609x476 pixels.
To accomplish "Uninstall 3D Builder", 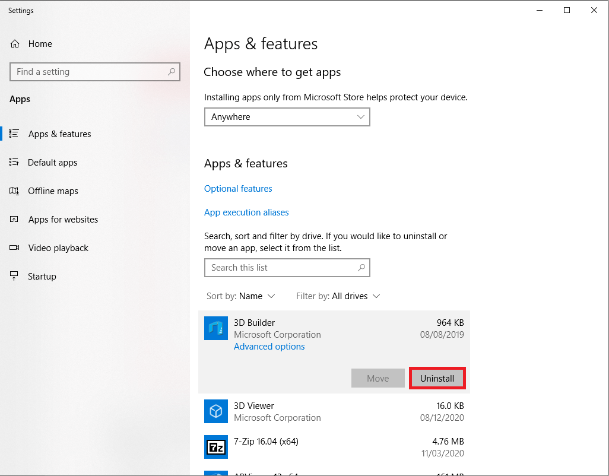I will tap(437, 378).
